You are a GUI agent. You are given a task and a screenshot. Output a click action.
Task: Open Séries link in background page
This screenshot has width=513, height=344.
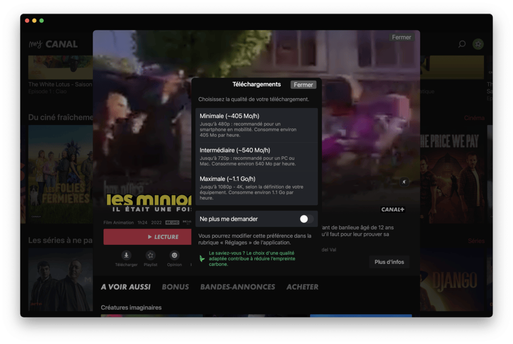click(476, 241)
